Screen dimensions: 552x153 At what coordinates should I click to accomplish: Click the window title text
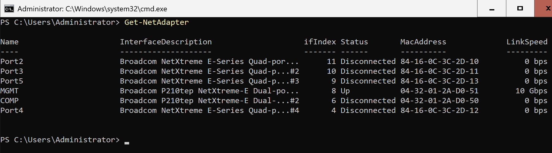[x=92, y=9]
